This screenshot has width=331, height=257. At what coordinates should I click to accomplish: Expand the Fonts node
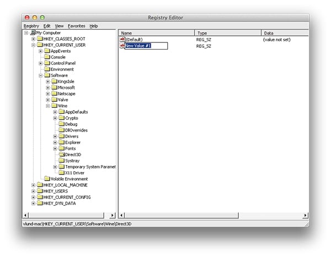click(x=55, y=149)
